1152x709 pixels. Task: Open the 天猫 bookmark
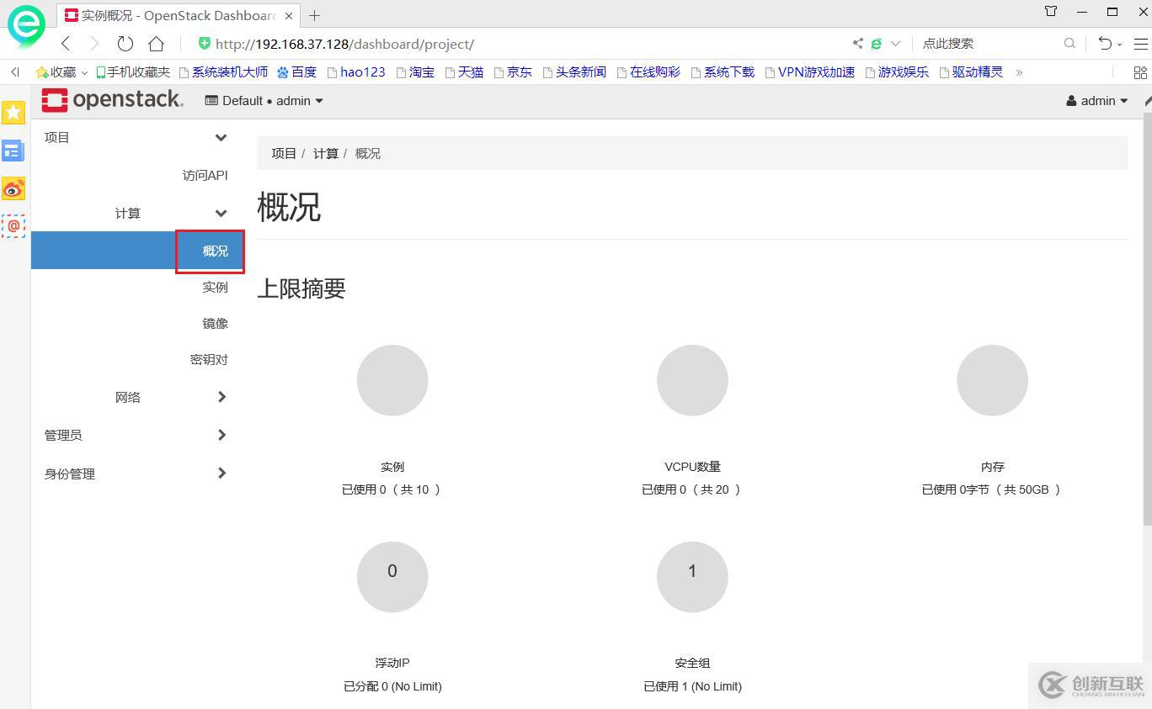[x=464, y=72]
